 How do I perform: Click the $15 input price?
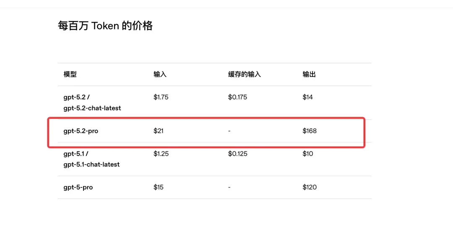pos(159,187)
